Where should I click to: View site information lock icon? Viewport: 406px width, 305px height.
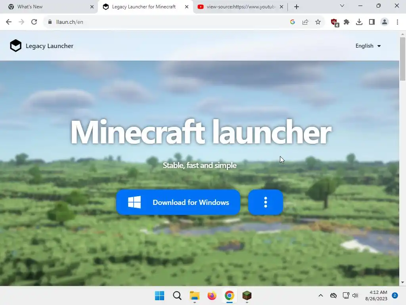50,22
